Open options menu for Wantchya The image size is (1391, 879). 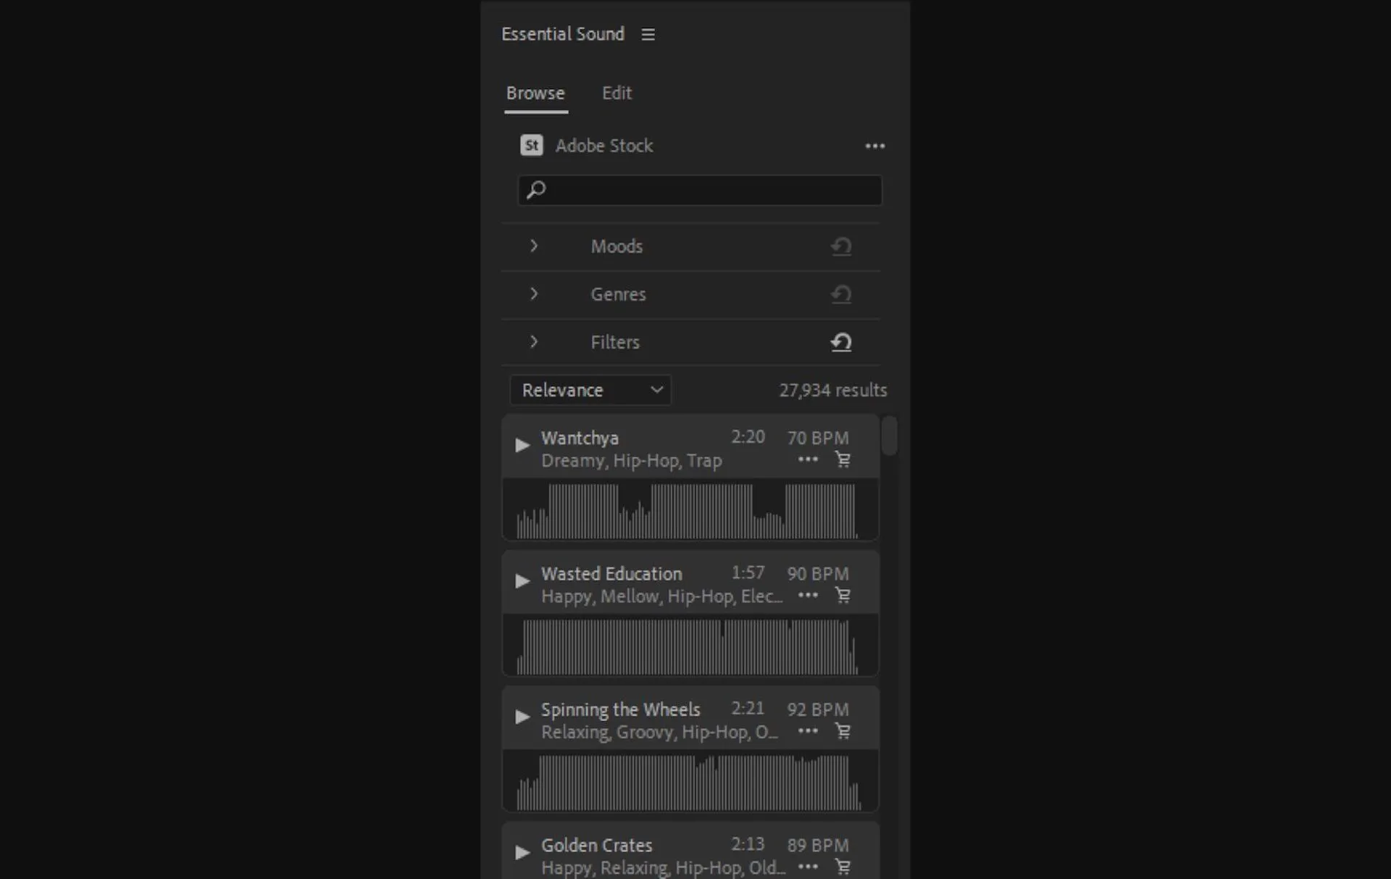point(807,459)
